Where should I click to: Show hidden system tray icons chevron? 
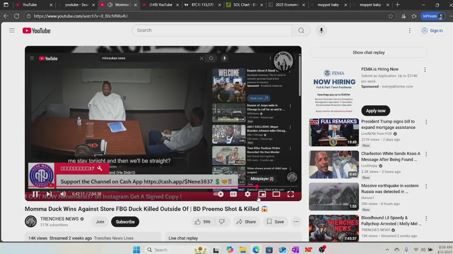point(387,250)
